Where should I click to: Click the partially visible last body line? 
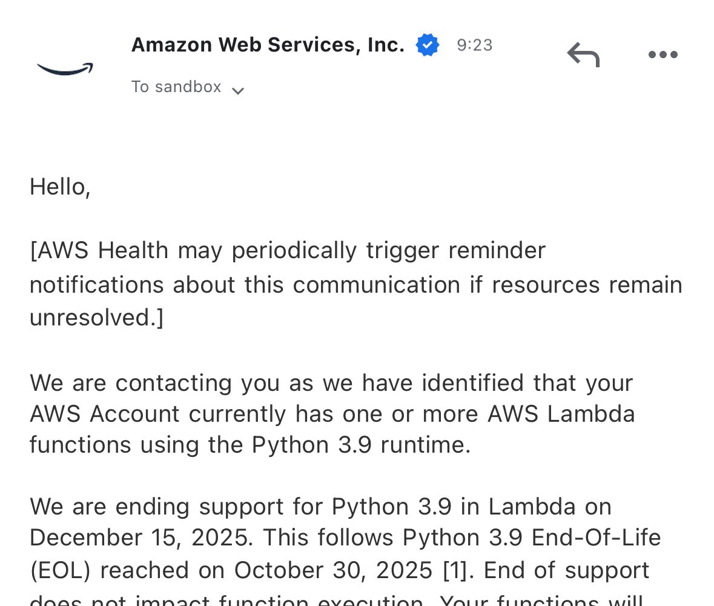tap(336, 599)
